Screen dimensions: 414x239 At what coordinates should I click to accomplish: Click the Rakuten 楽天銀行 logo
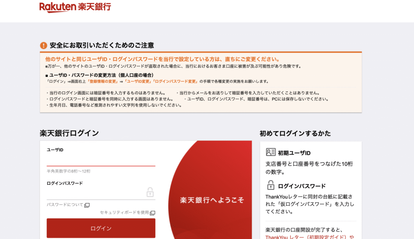(x=75, y=7)
